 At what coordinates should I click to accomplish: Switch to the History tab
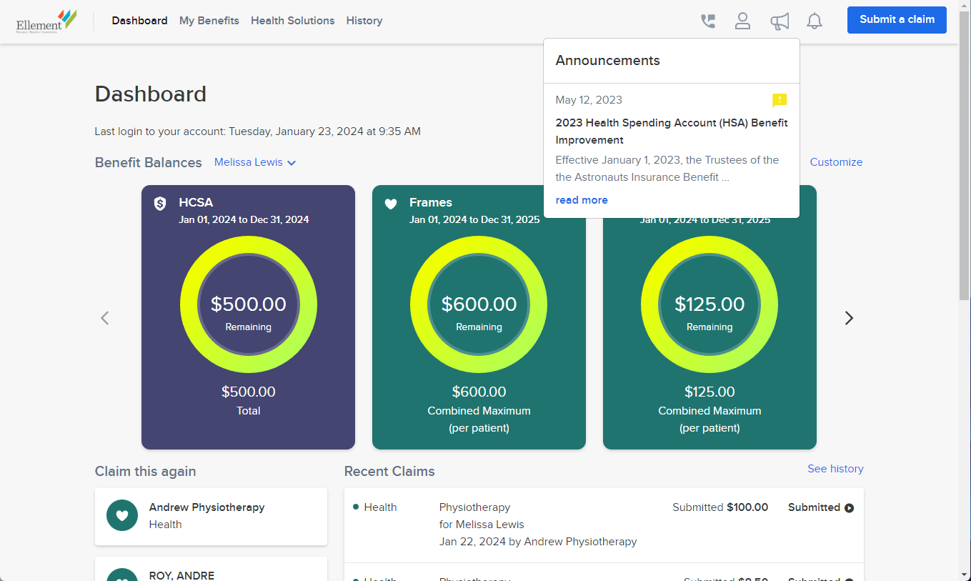364,21
